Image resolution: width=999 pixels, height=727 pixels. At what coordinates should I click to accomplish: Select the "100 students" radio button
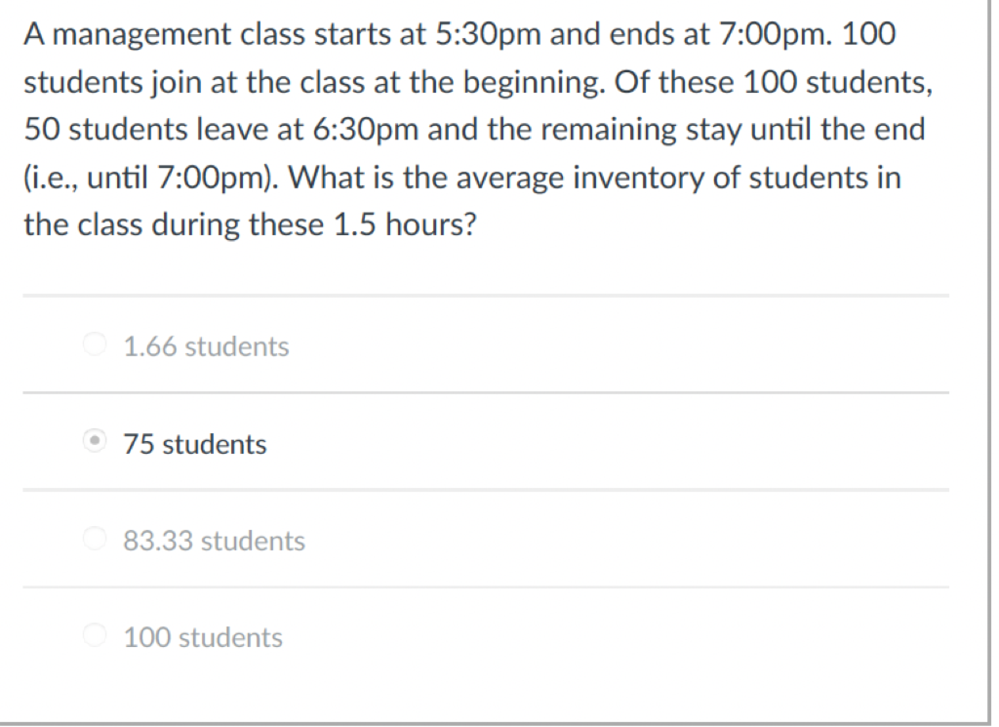95,634
